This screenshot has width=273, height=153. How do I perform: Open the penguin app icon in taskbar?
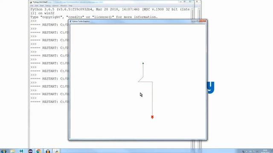(x=48, y=151)
